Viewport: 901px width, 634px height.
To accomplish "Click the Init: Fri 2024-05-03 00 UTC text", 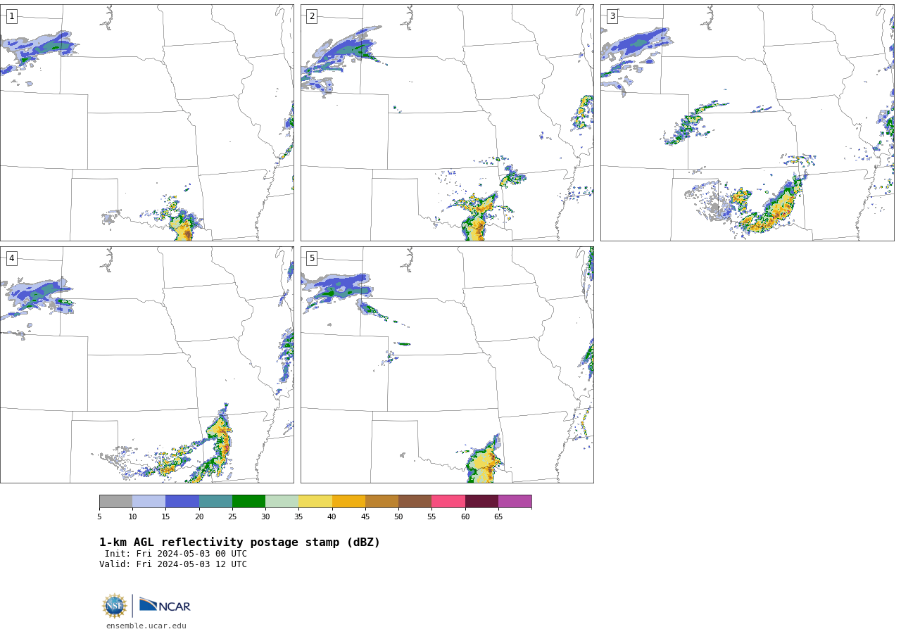I will (x=176, y=554).
